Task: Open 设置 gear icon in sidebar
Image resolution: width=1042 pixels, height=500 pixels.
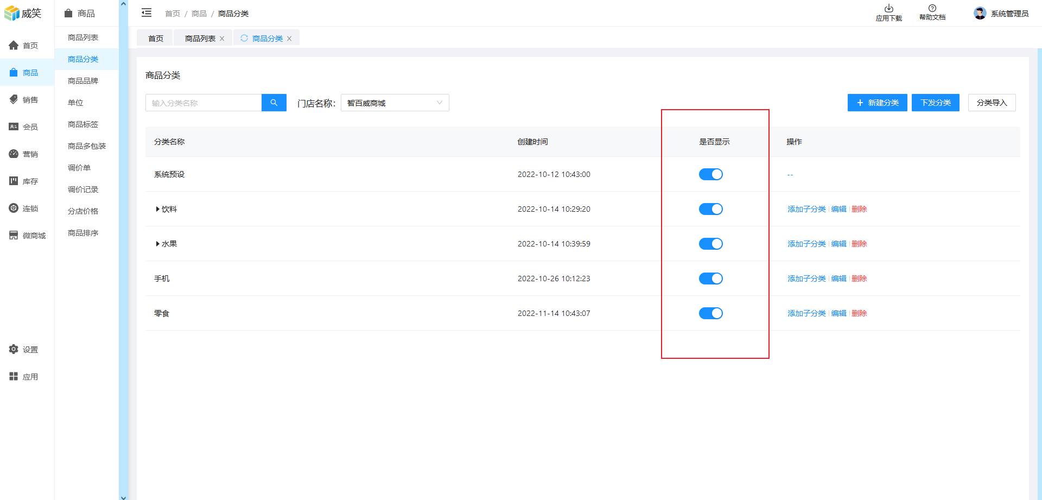Action: tap(14, 350)
